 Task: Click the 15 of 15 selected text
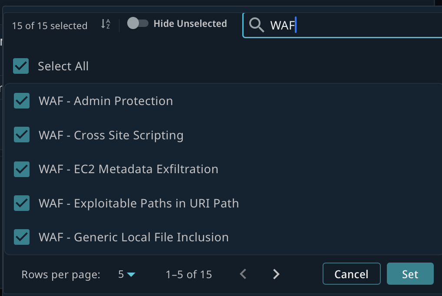click(49, 26)
